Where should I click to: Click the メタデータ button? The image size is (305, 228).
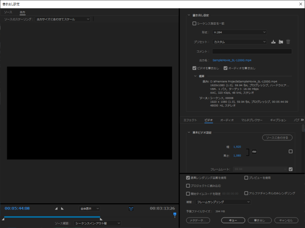point(198,220)
